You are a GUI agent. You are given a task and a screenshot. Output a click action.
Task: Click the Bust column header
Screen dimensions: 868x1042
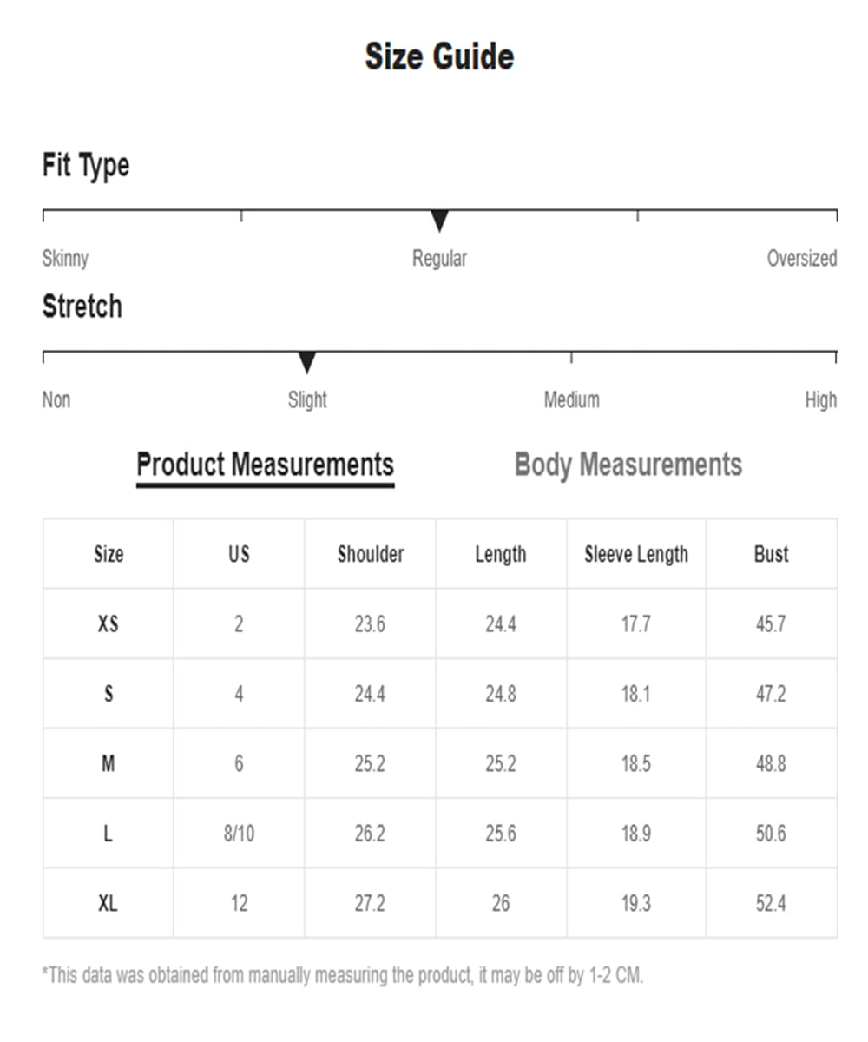coord(772,554)
